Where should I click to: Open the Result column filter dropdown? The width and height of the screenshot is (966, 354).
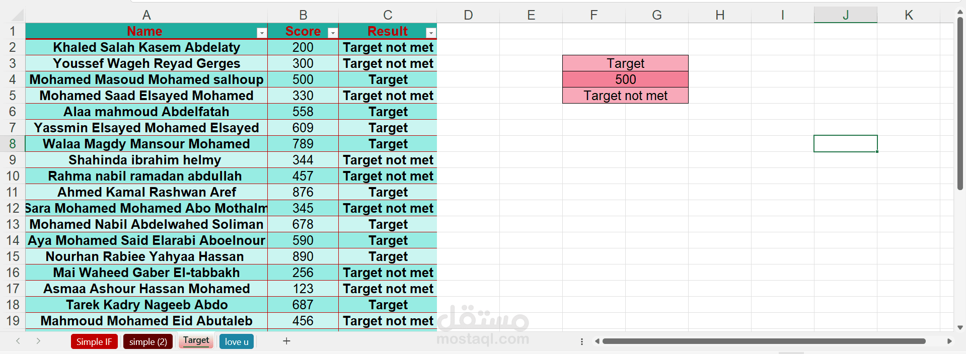pyautogui.click(x=431, y=33)
